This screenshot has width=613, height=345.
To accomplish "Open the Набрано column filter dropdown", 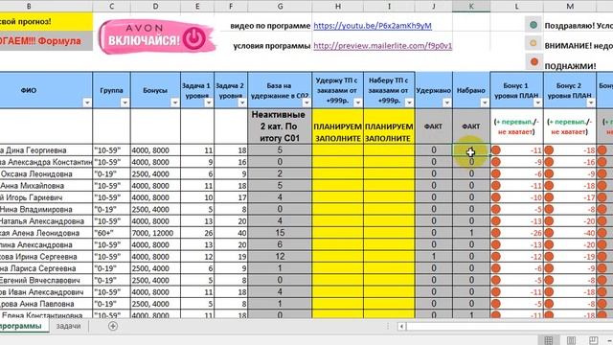I will (x=485, y=103).
